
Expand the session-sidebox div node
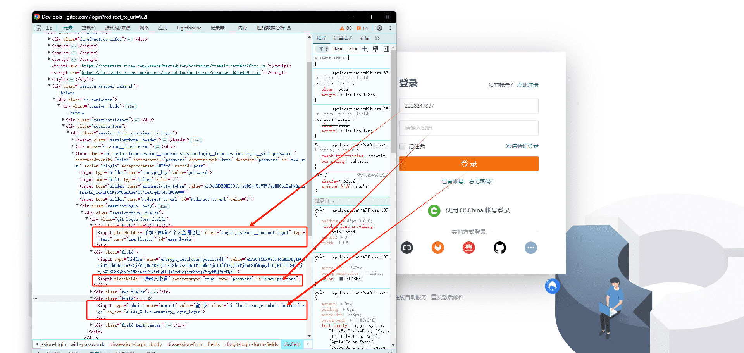pos(64,119)
